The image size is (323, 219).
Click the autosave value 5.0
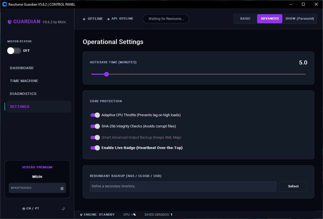pyautogui.click(x=303, y=62)
